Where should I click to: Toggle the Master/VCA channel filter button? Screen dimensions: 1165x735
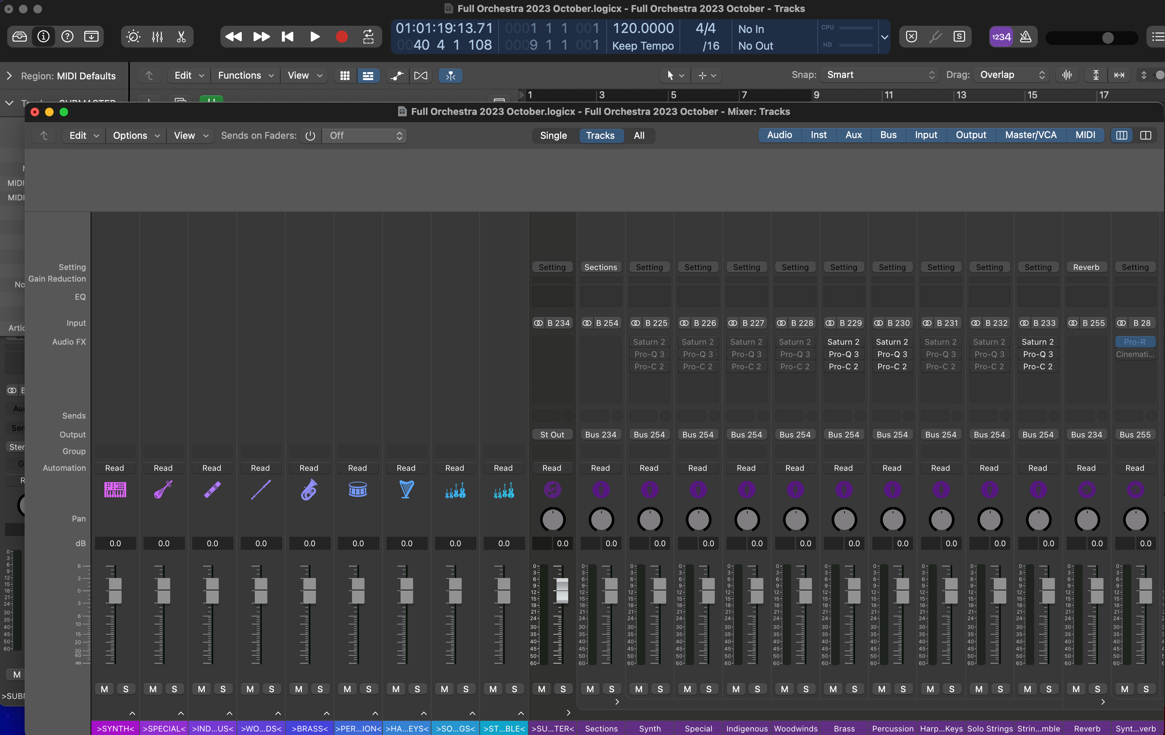pyautogui.click(x=1030, y=136)
